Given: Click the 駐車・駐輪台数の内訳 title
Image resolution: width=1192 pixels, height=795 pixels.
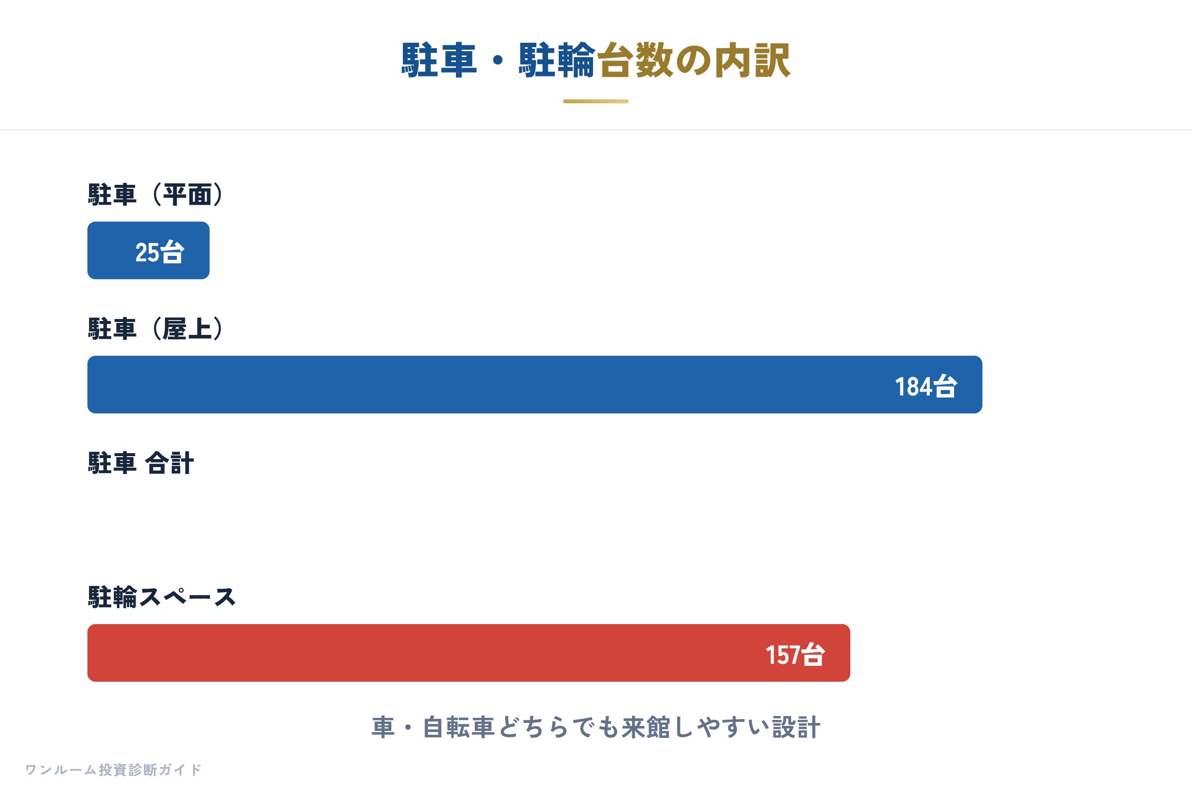Looking at the screenshot, I should (x=596, y=60).
